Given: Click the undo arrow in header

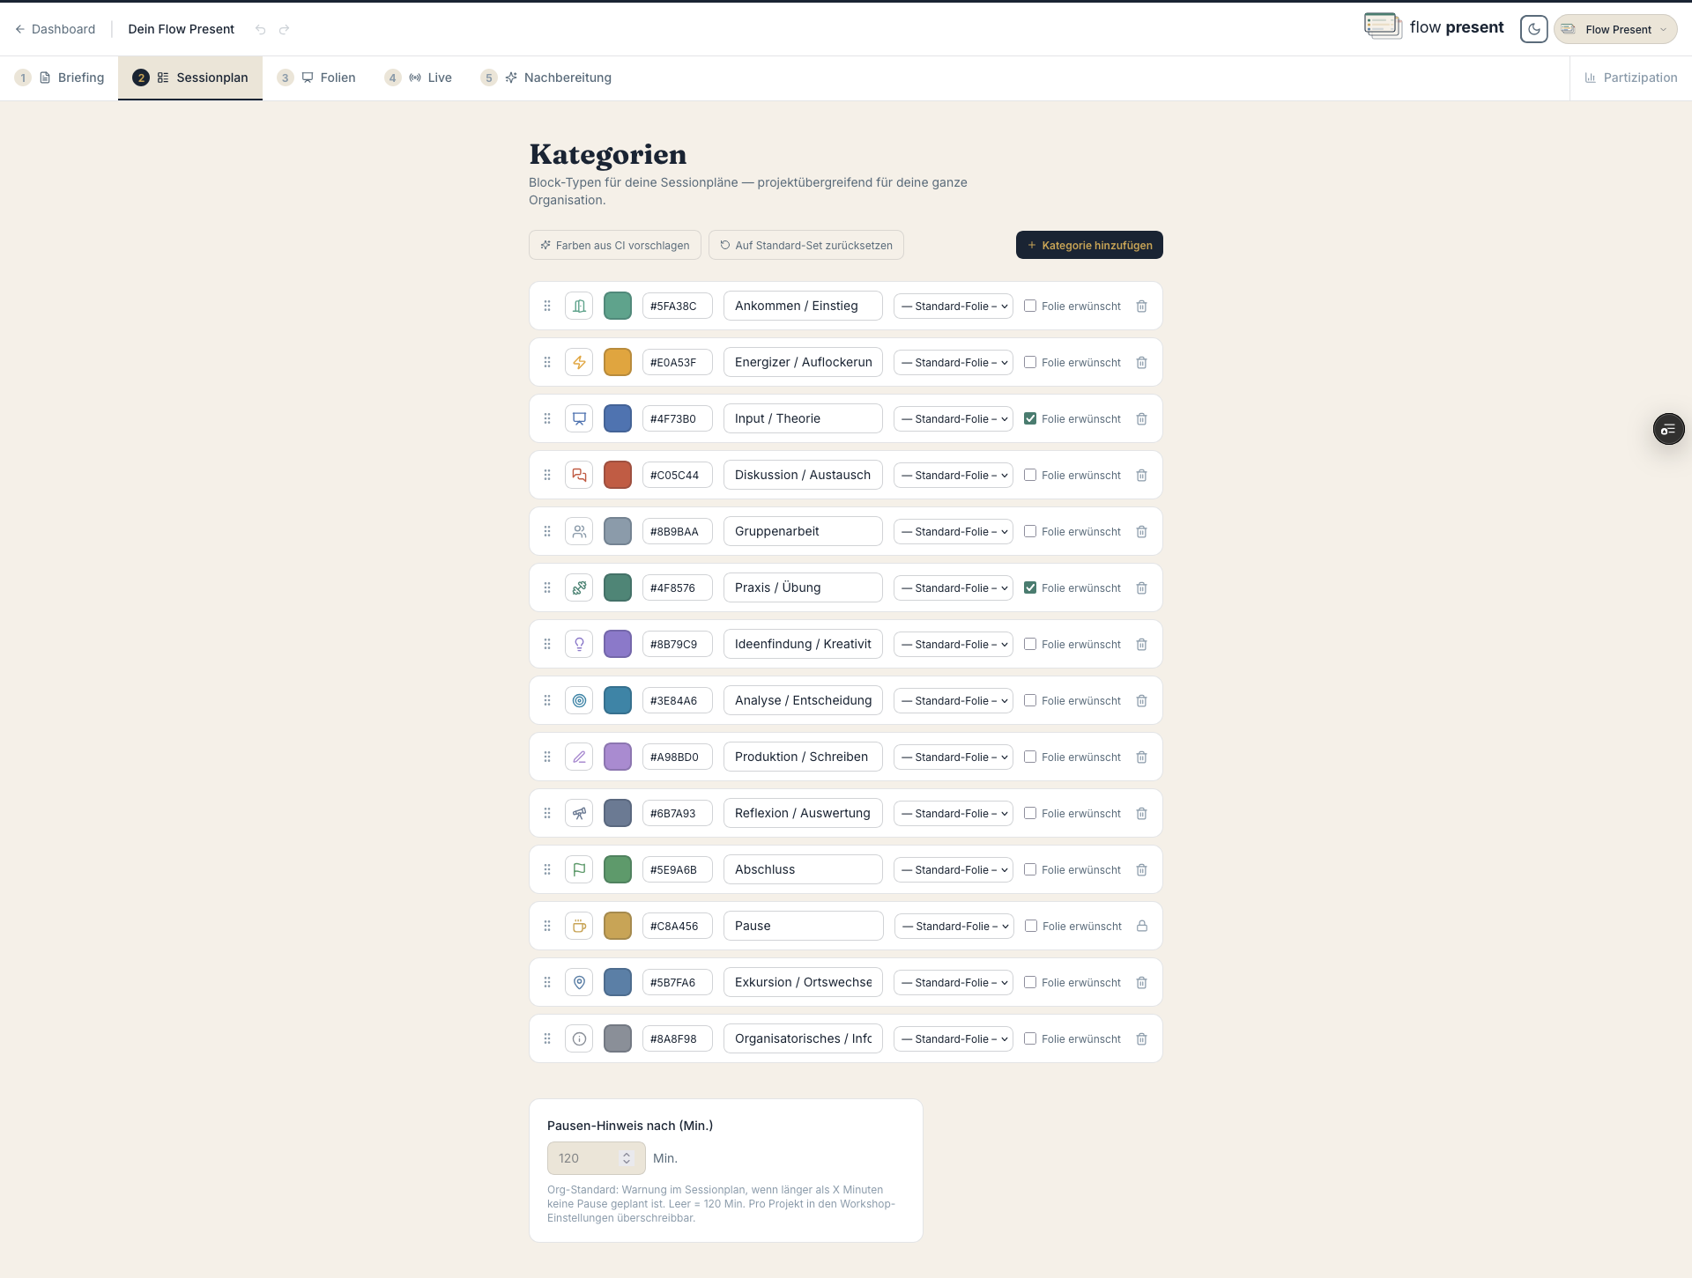Looking at the screenshot, I should tap(260, 29).
